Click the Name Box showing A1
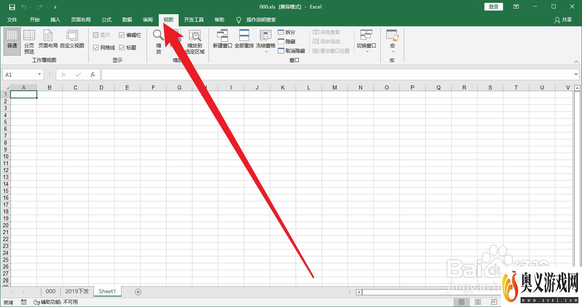Screen dimensions: 582x307 point(19,75)
